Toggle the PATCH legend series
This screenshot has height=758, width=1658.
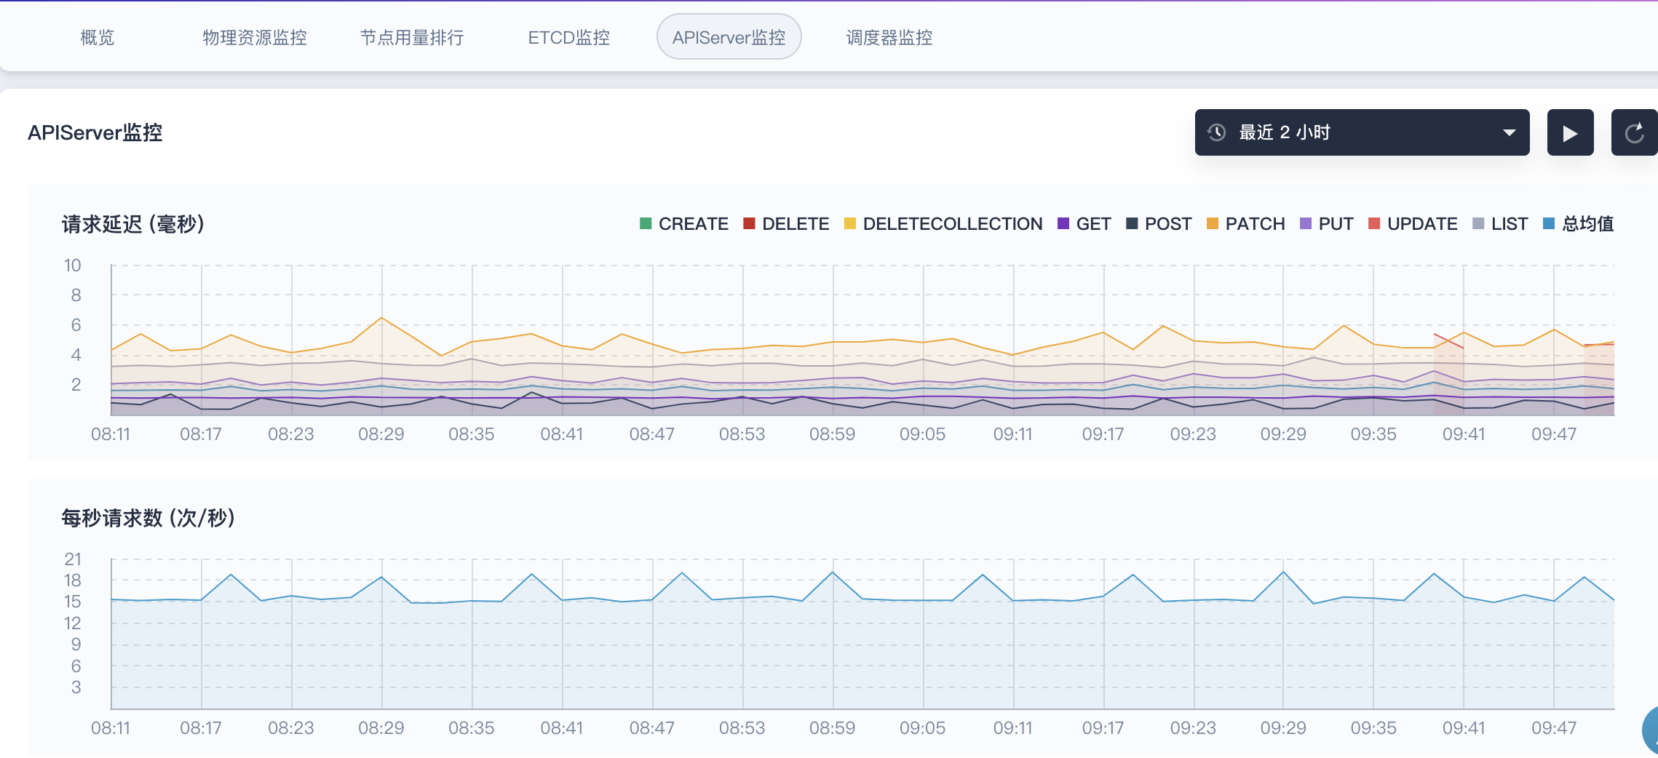1245,223
